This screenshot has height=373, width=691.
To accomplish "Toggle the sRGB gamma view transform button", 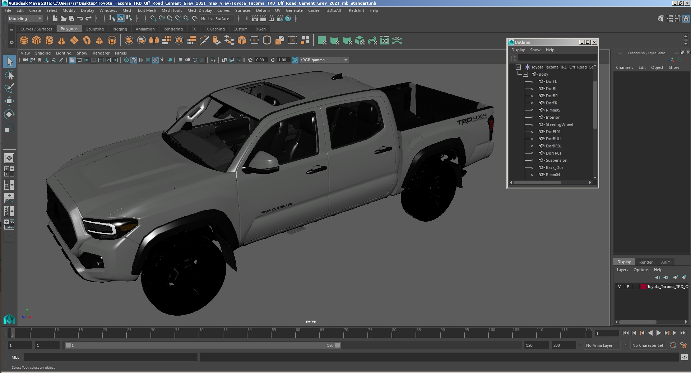I will coord(295,60).
